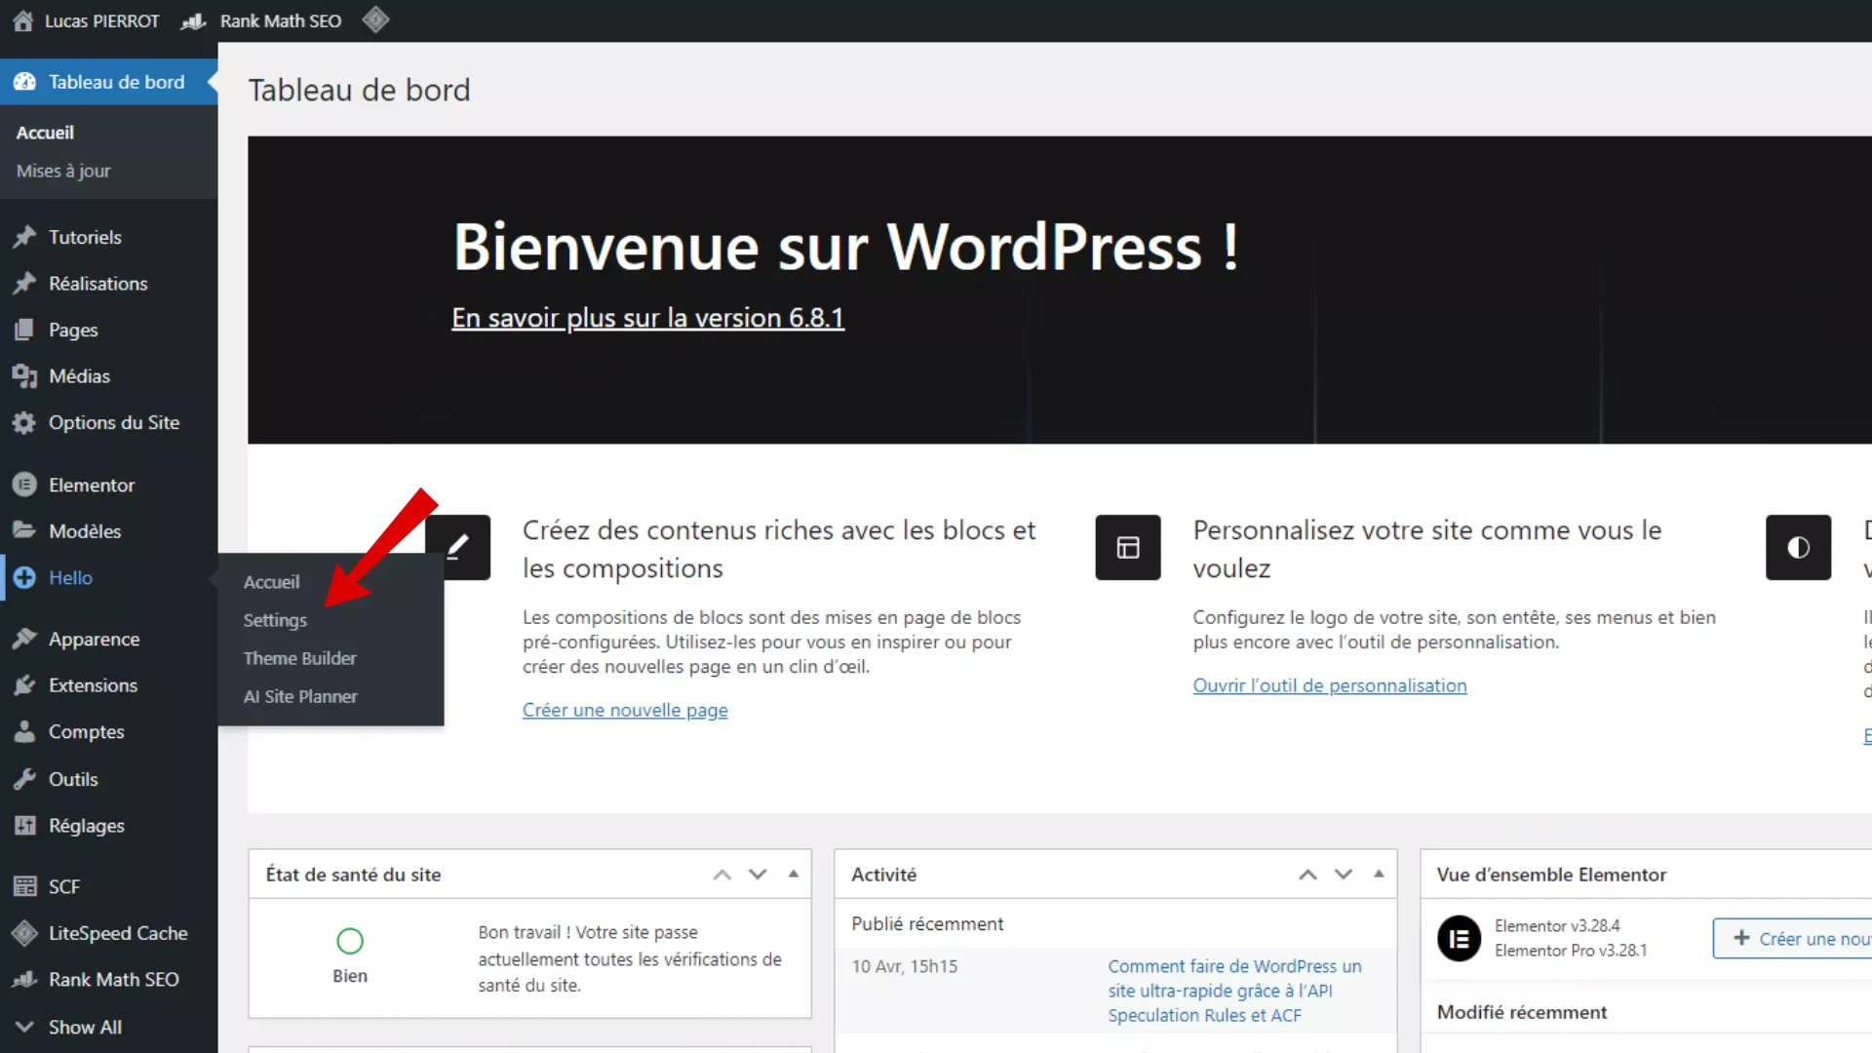Move État de santé du site widget up
The image size is (1872, 1053).
721,875
